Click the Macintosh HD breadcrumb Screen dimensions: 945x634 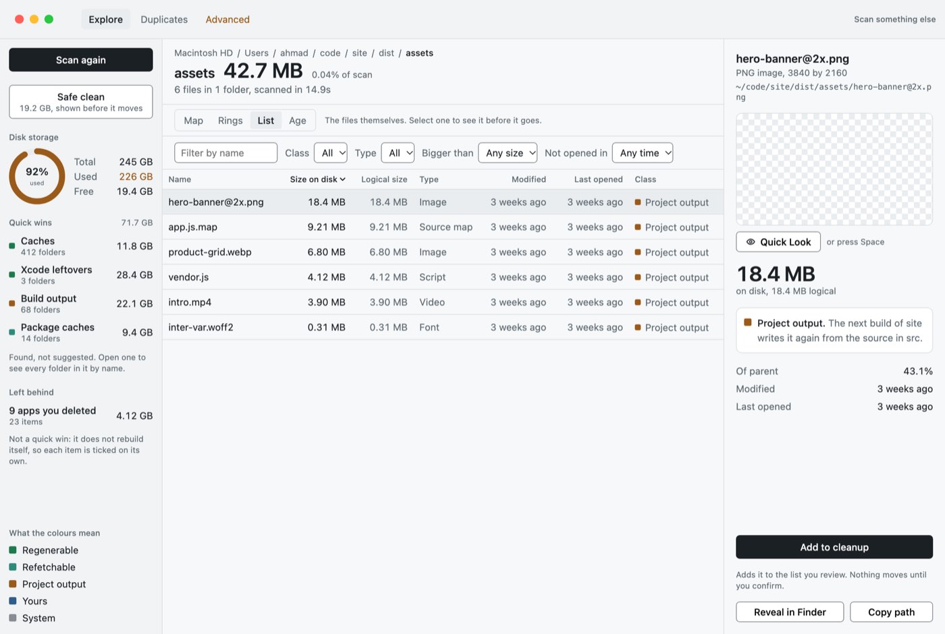tap(203, 53)
